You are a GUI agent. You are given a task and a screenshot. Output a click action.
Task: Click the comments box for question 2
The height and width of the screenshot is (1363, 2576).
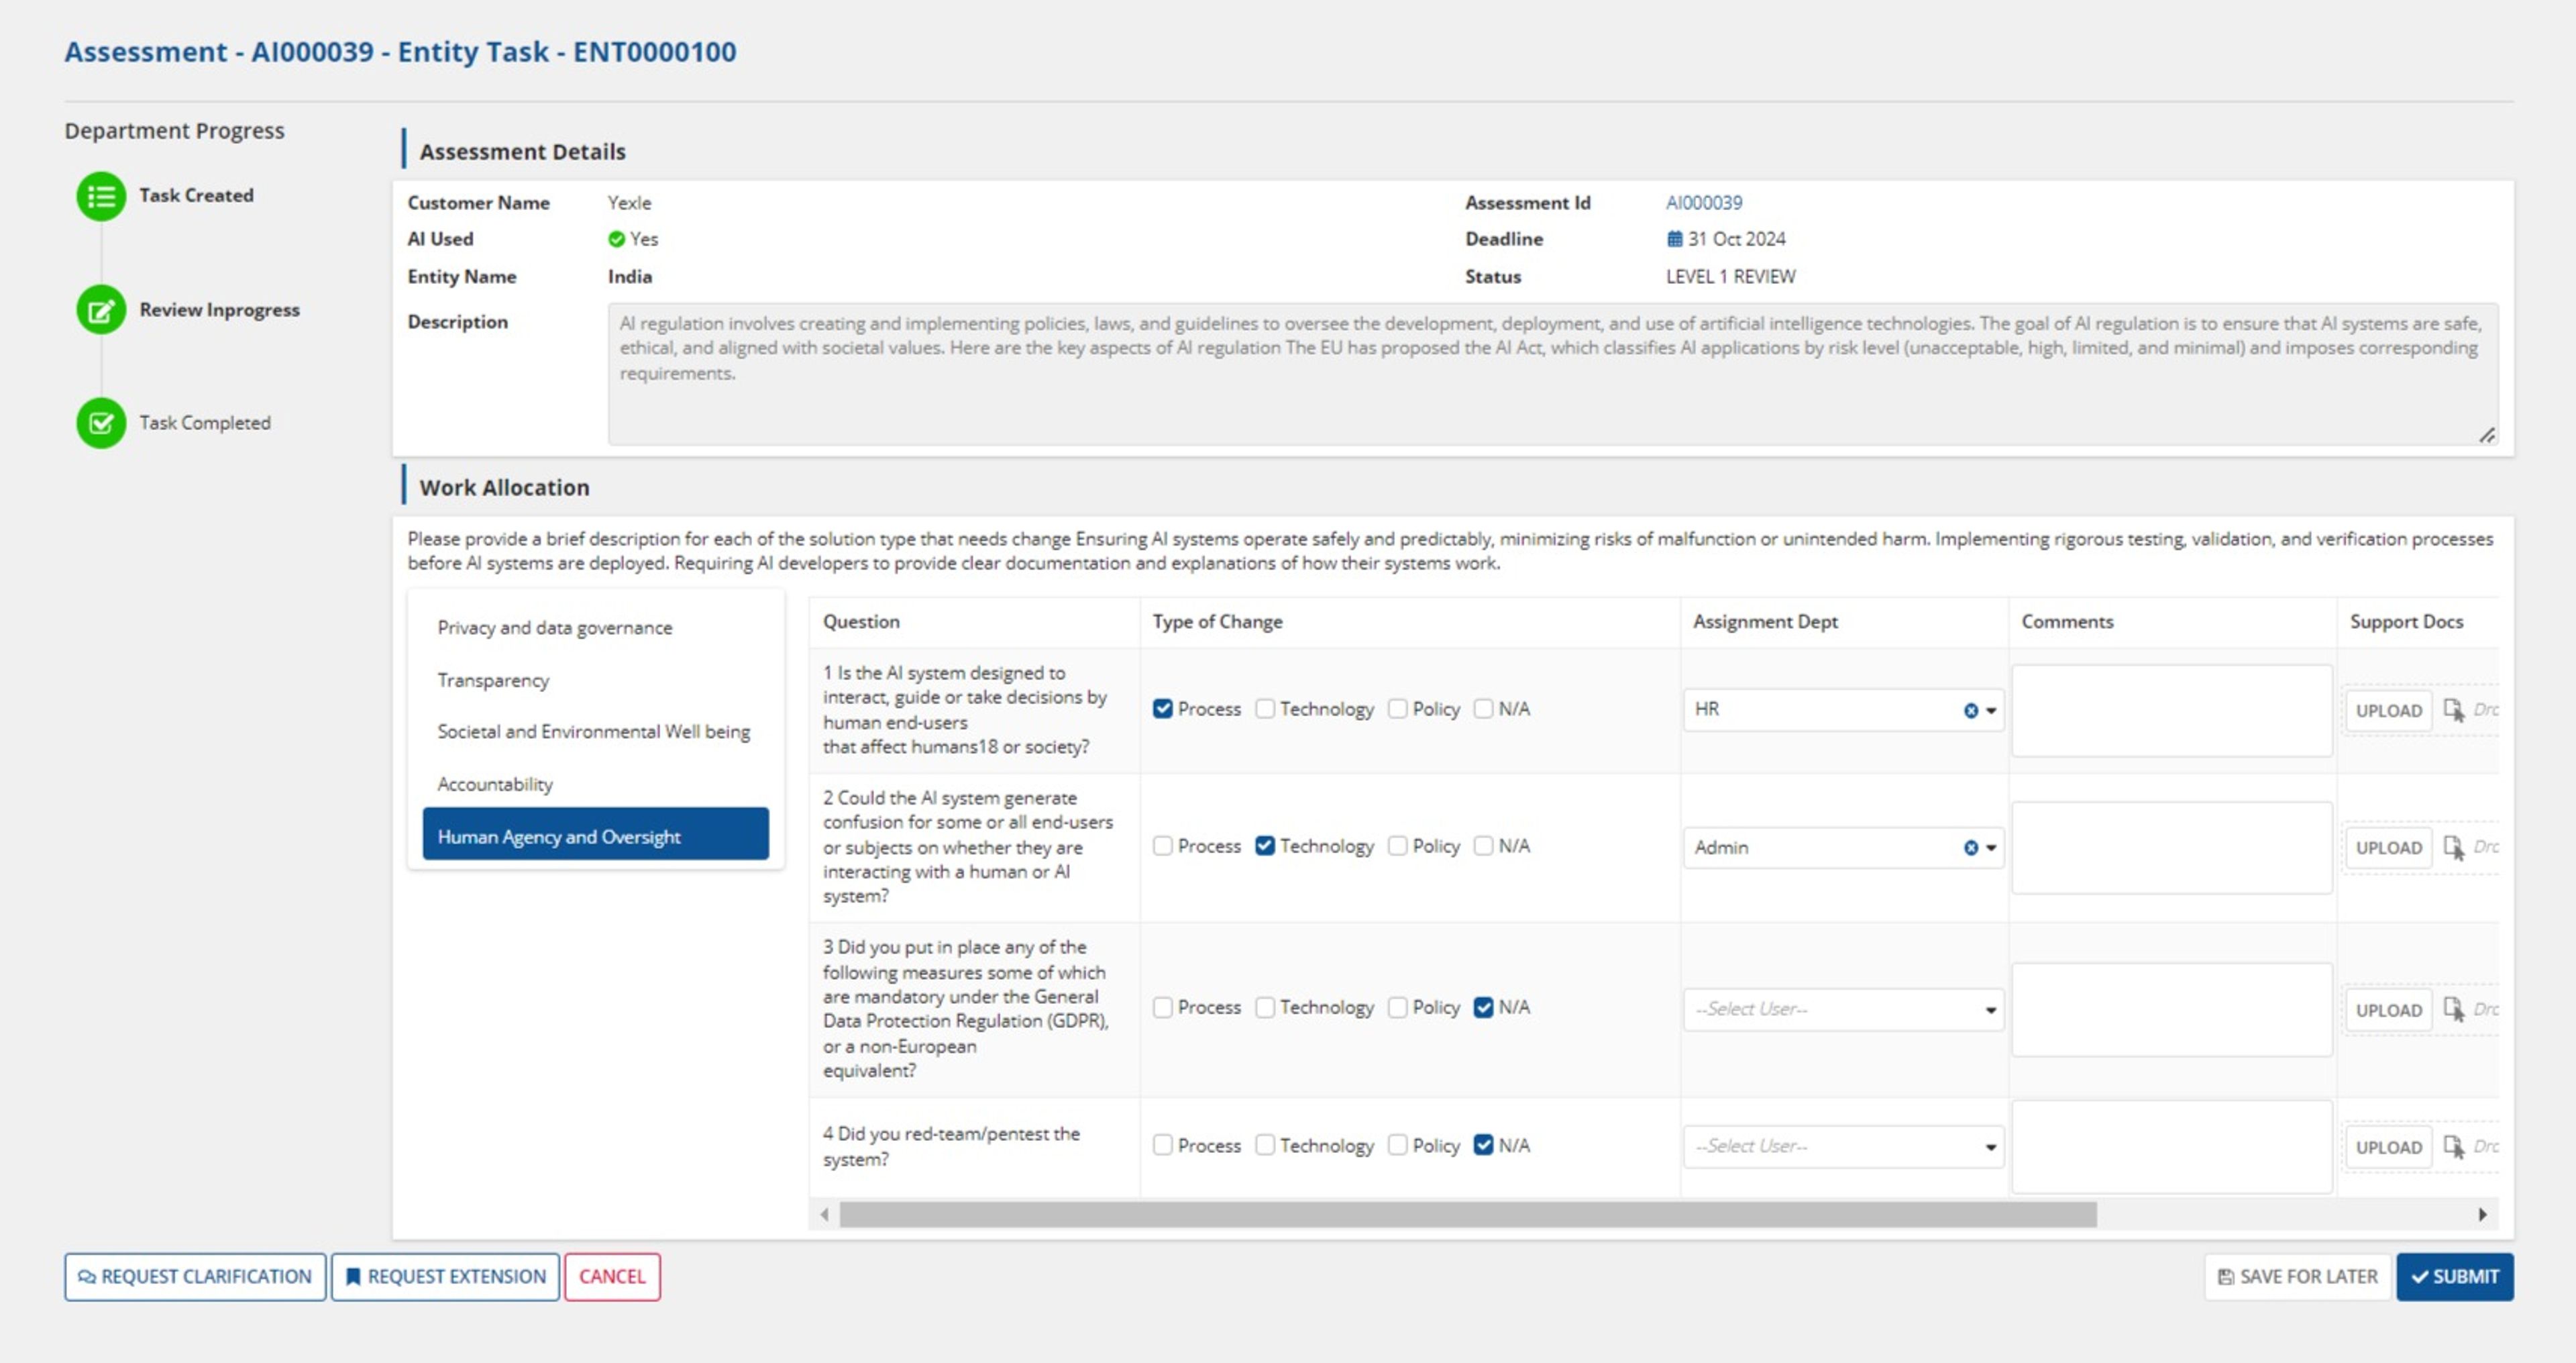pyautogui.click(x=2171, y=848)
